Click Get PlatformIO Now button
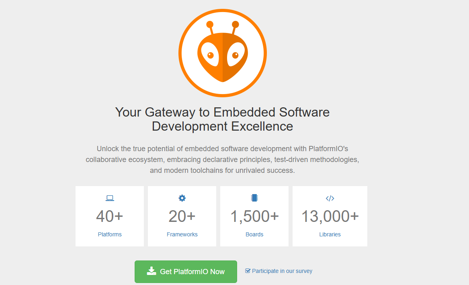The image size is (469, 285). tap(186, 272)
